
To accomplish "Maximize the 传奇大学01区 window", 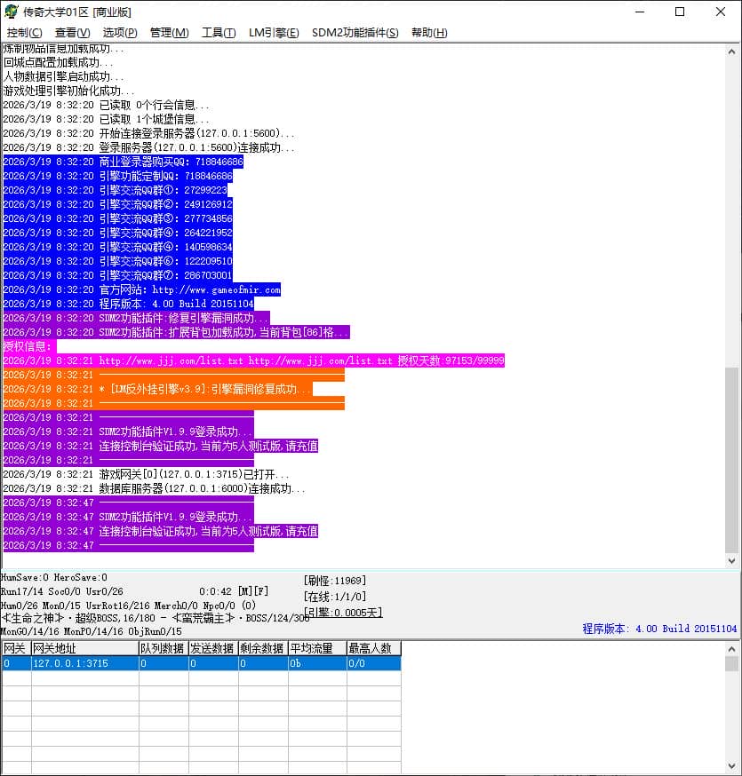I will pos(680,12).
